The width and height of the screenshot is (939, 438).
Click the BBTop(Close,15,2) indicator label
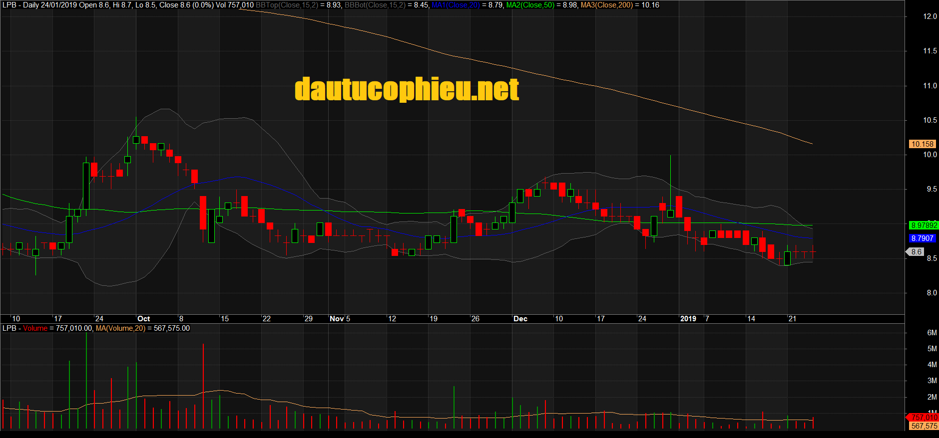[x=287, y=5]
